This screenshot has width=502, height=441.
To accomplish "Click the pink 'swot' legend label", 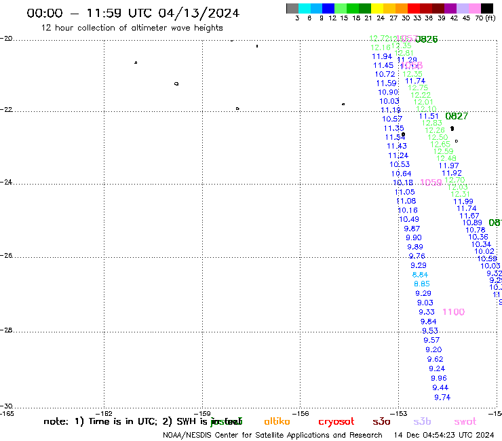I will (465, 421).
